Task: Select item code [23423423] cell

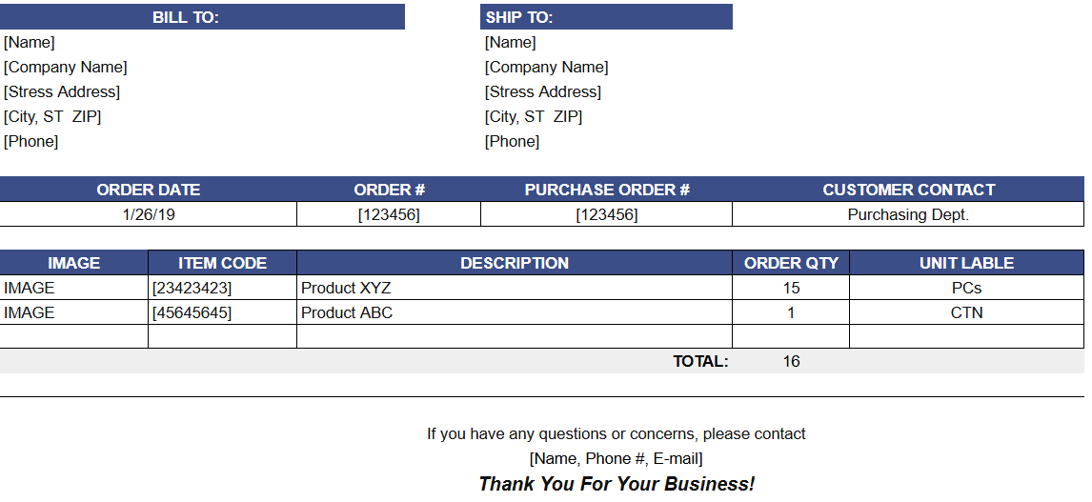Action: [192, 288]
